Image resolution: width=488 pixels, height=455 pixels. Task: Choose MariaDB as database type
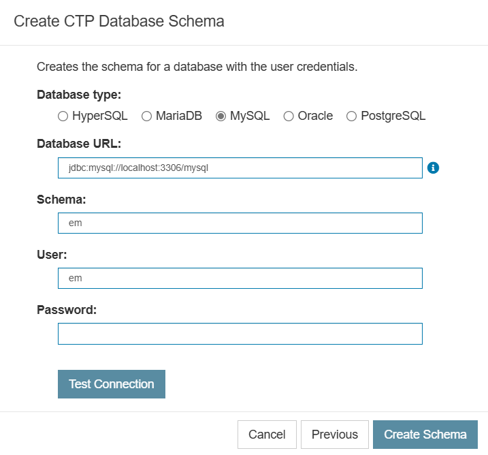146,116
